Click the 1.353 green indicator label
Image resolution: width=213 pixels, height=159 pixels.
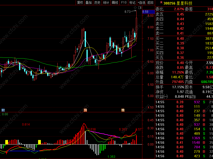click(x=112, y=157)
